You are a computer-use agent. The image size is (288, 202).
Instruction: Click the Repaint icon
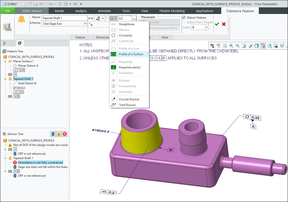pyautogui.click(x=244, y=46)
